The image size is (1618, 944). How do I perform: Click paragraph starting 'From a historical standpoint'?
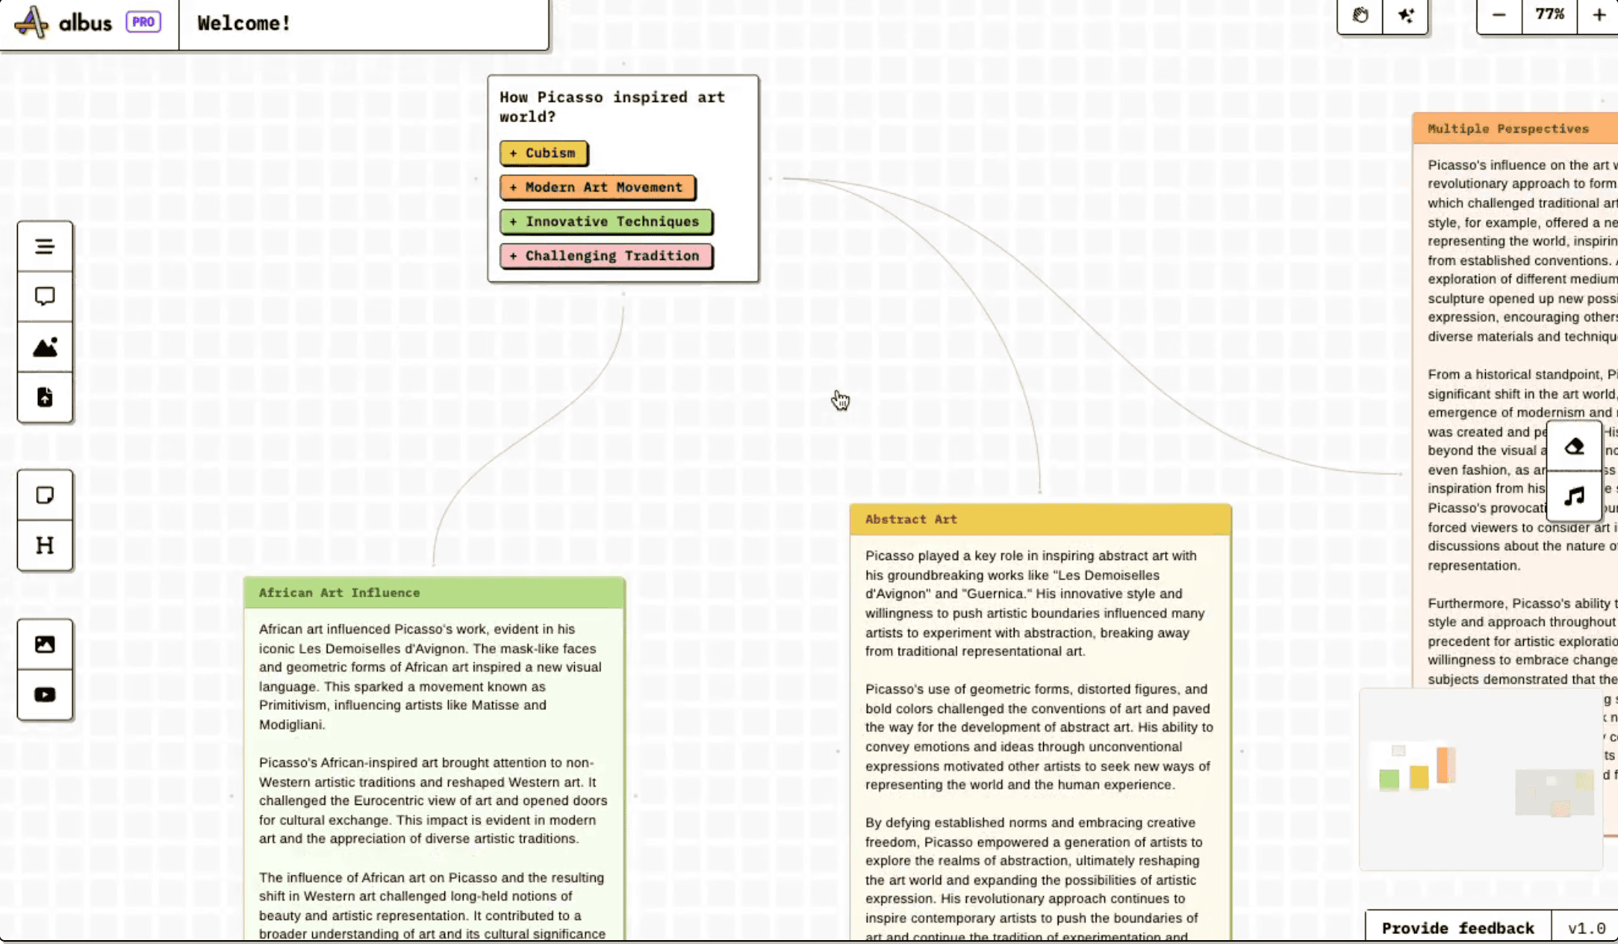click(1522, 470)
